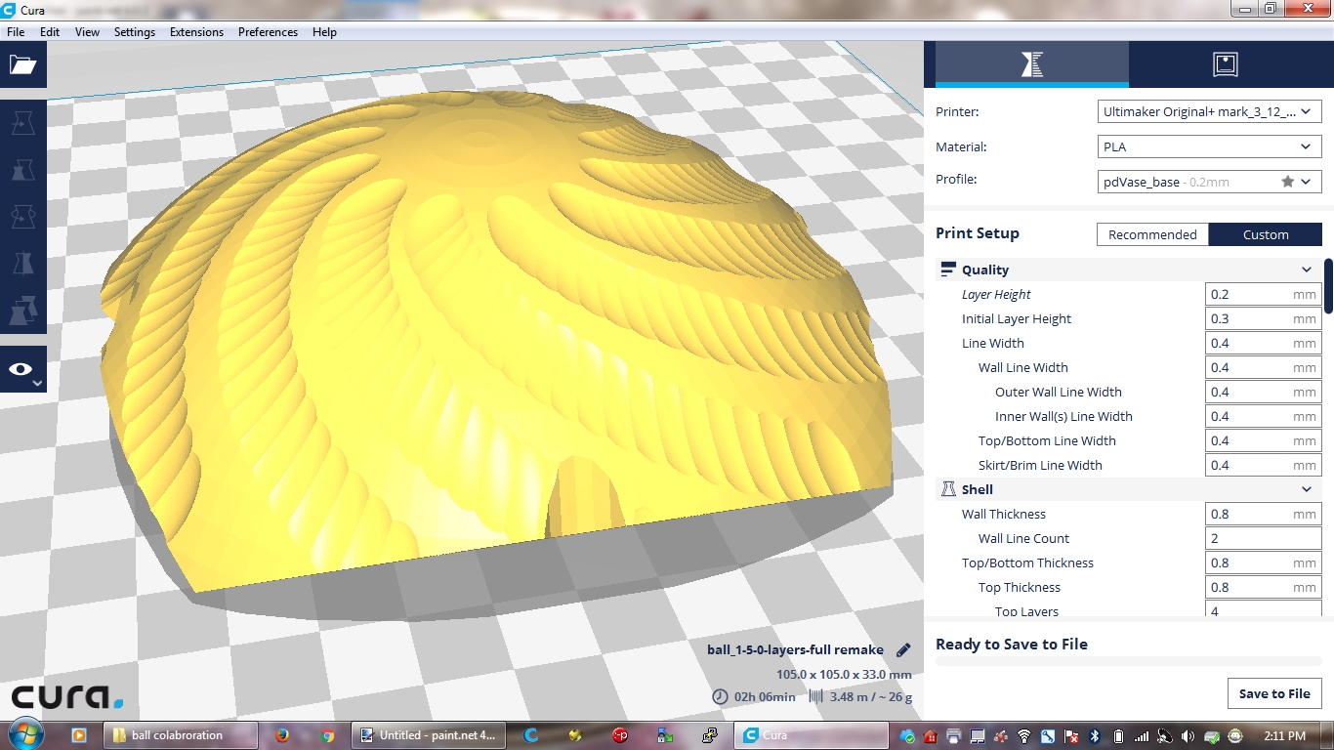Image resolution: width=1334 pixels, height=750 pixels.
Task: Open the Extensions menu
Action: pyautogui.click(x=196, y=32)
